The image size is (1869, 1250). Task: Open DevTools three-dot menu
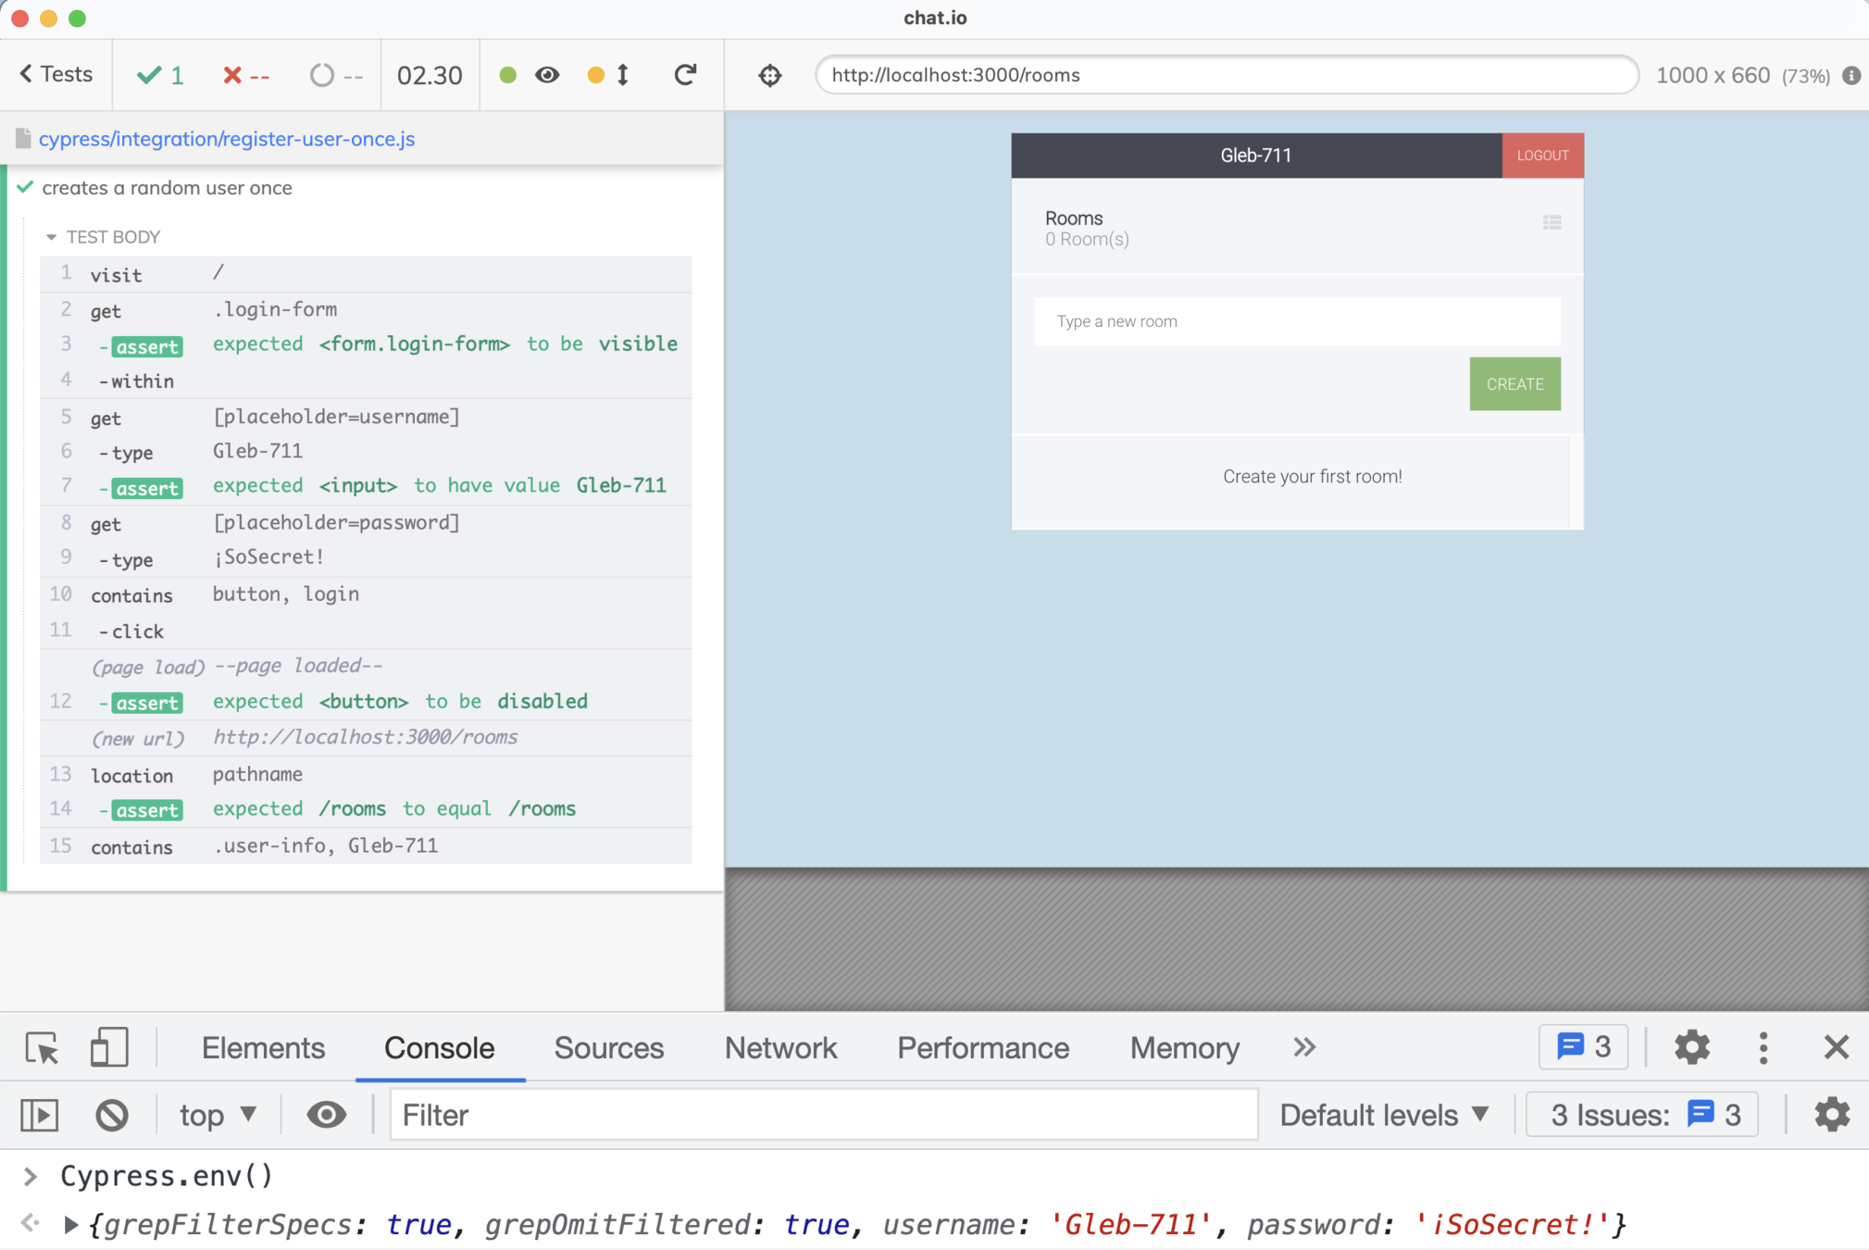tap(1763, 1047)
